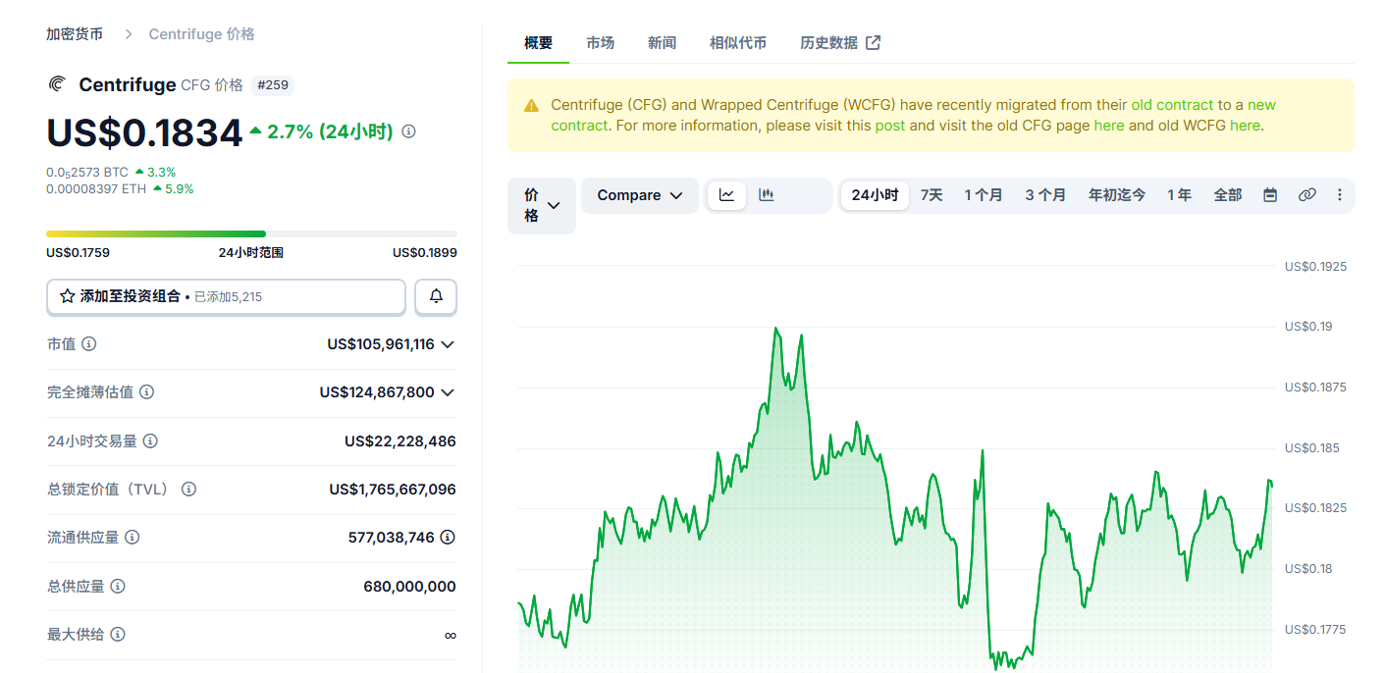Click the 24小时范围 price range bar
Viewport: 1384px width, 673px height.
(x=251, y=233)
